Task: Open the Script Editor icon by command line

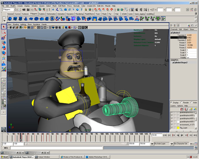Action: point(196,148)
